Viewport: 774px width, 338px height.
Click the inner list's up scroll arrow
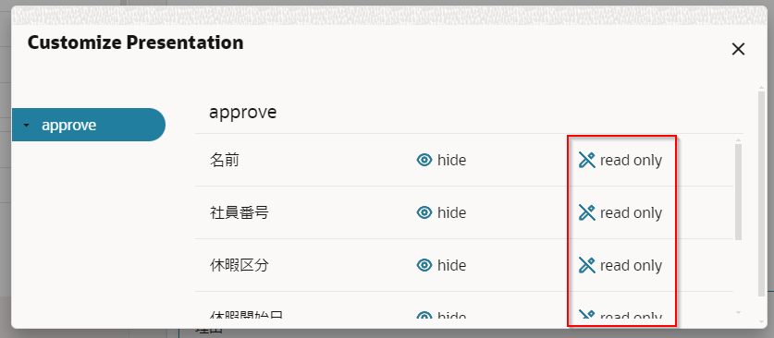click(x=739, y=140)
